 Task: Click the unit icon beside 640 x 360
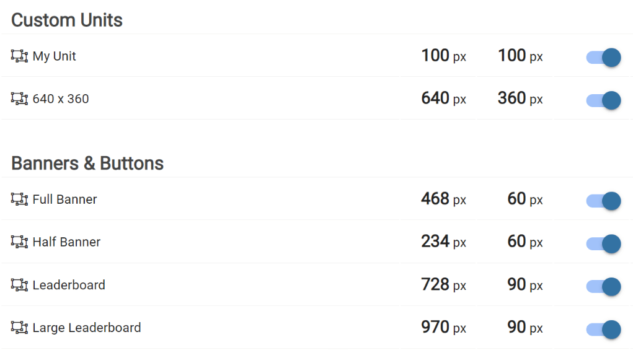19,98
